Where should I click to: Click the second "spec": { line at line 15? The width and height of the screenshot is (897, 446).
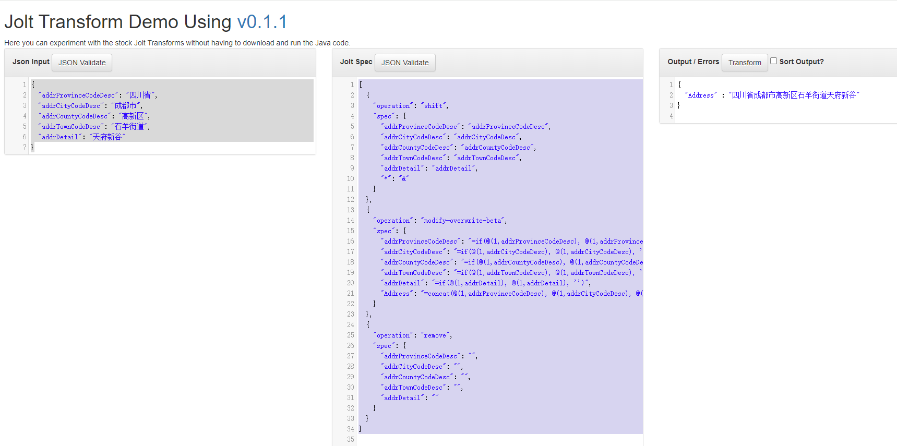390,231
